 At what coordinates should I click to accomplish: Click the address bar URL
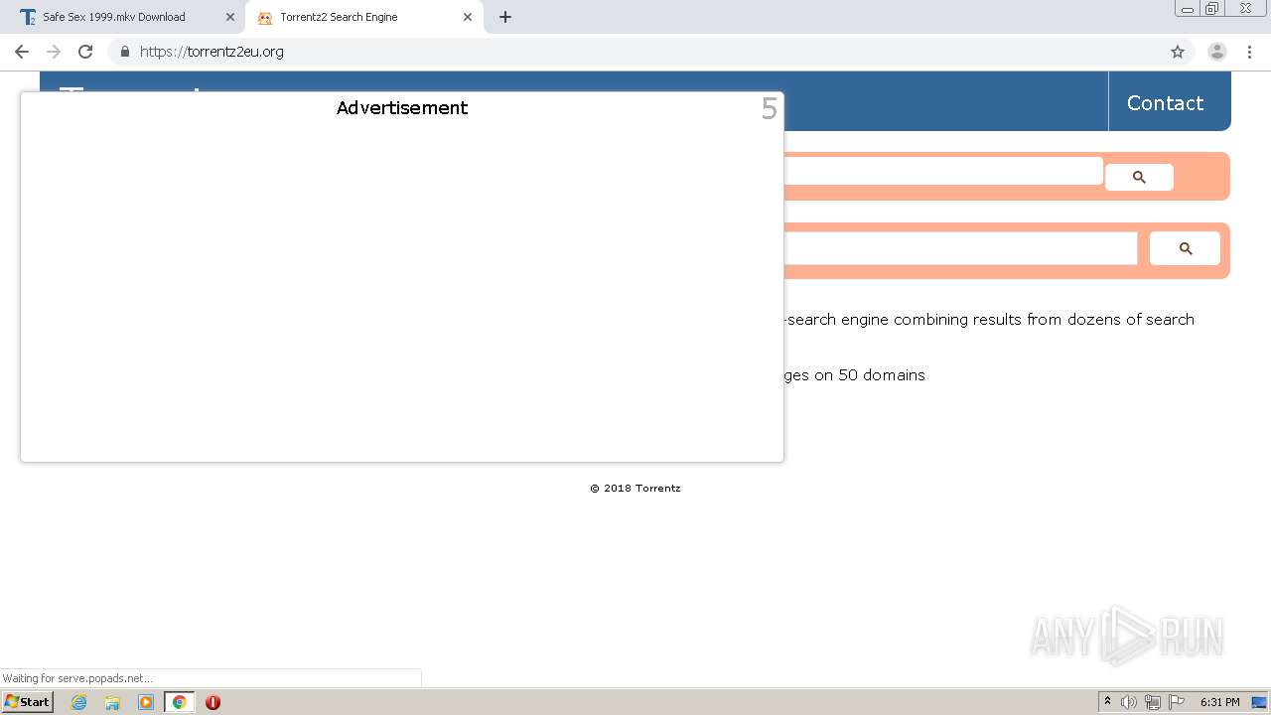point(212,52)
